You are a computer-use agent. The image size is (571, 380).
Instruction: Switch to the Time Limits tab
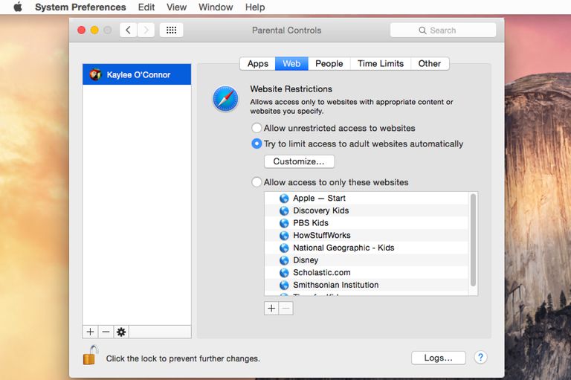coord(381,63)
